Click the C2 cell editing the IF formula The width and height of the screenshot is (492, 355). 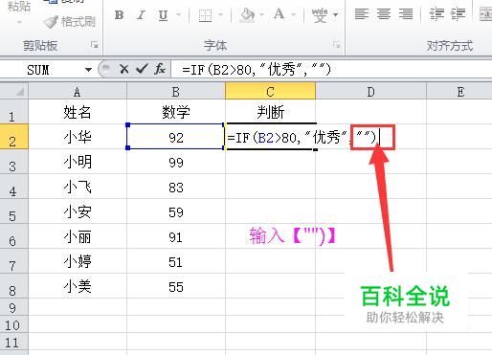(271, 137)
